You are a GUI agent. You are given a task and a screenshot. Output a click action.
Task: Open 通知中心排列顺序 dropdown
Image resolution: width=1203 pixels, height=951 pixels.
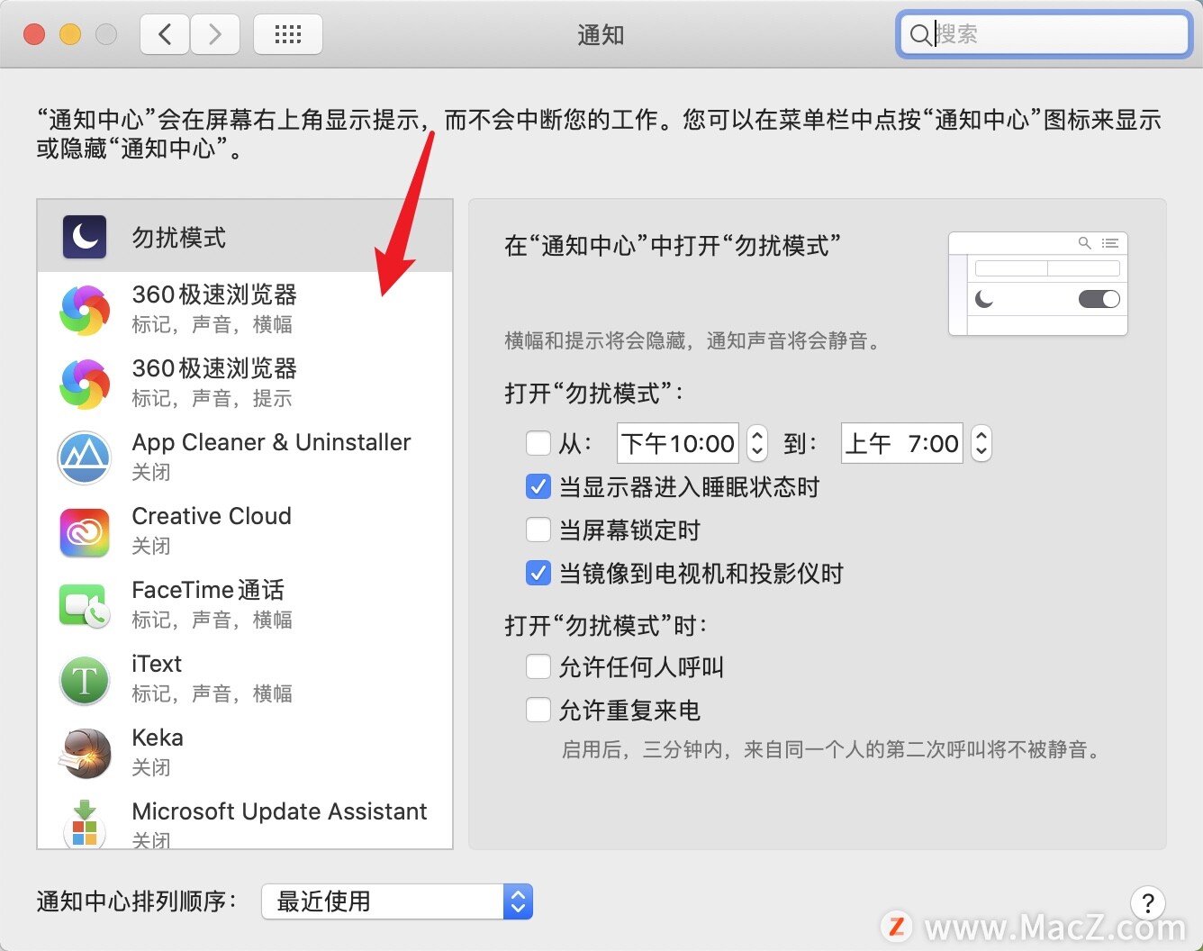tap(397, 901)
